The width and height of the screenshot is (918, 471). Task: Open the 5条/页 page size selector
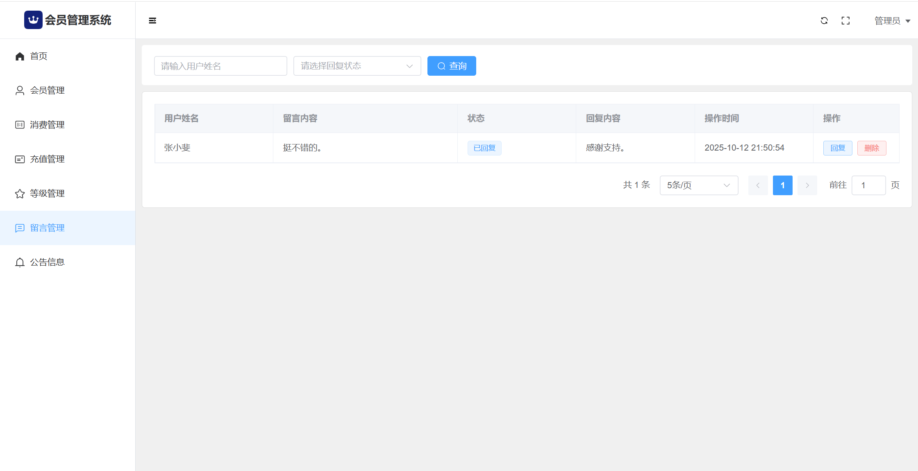click(x=698, y=185)
